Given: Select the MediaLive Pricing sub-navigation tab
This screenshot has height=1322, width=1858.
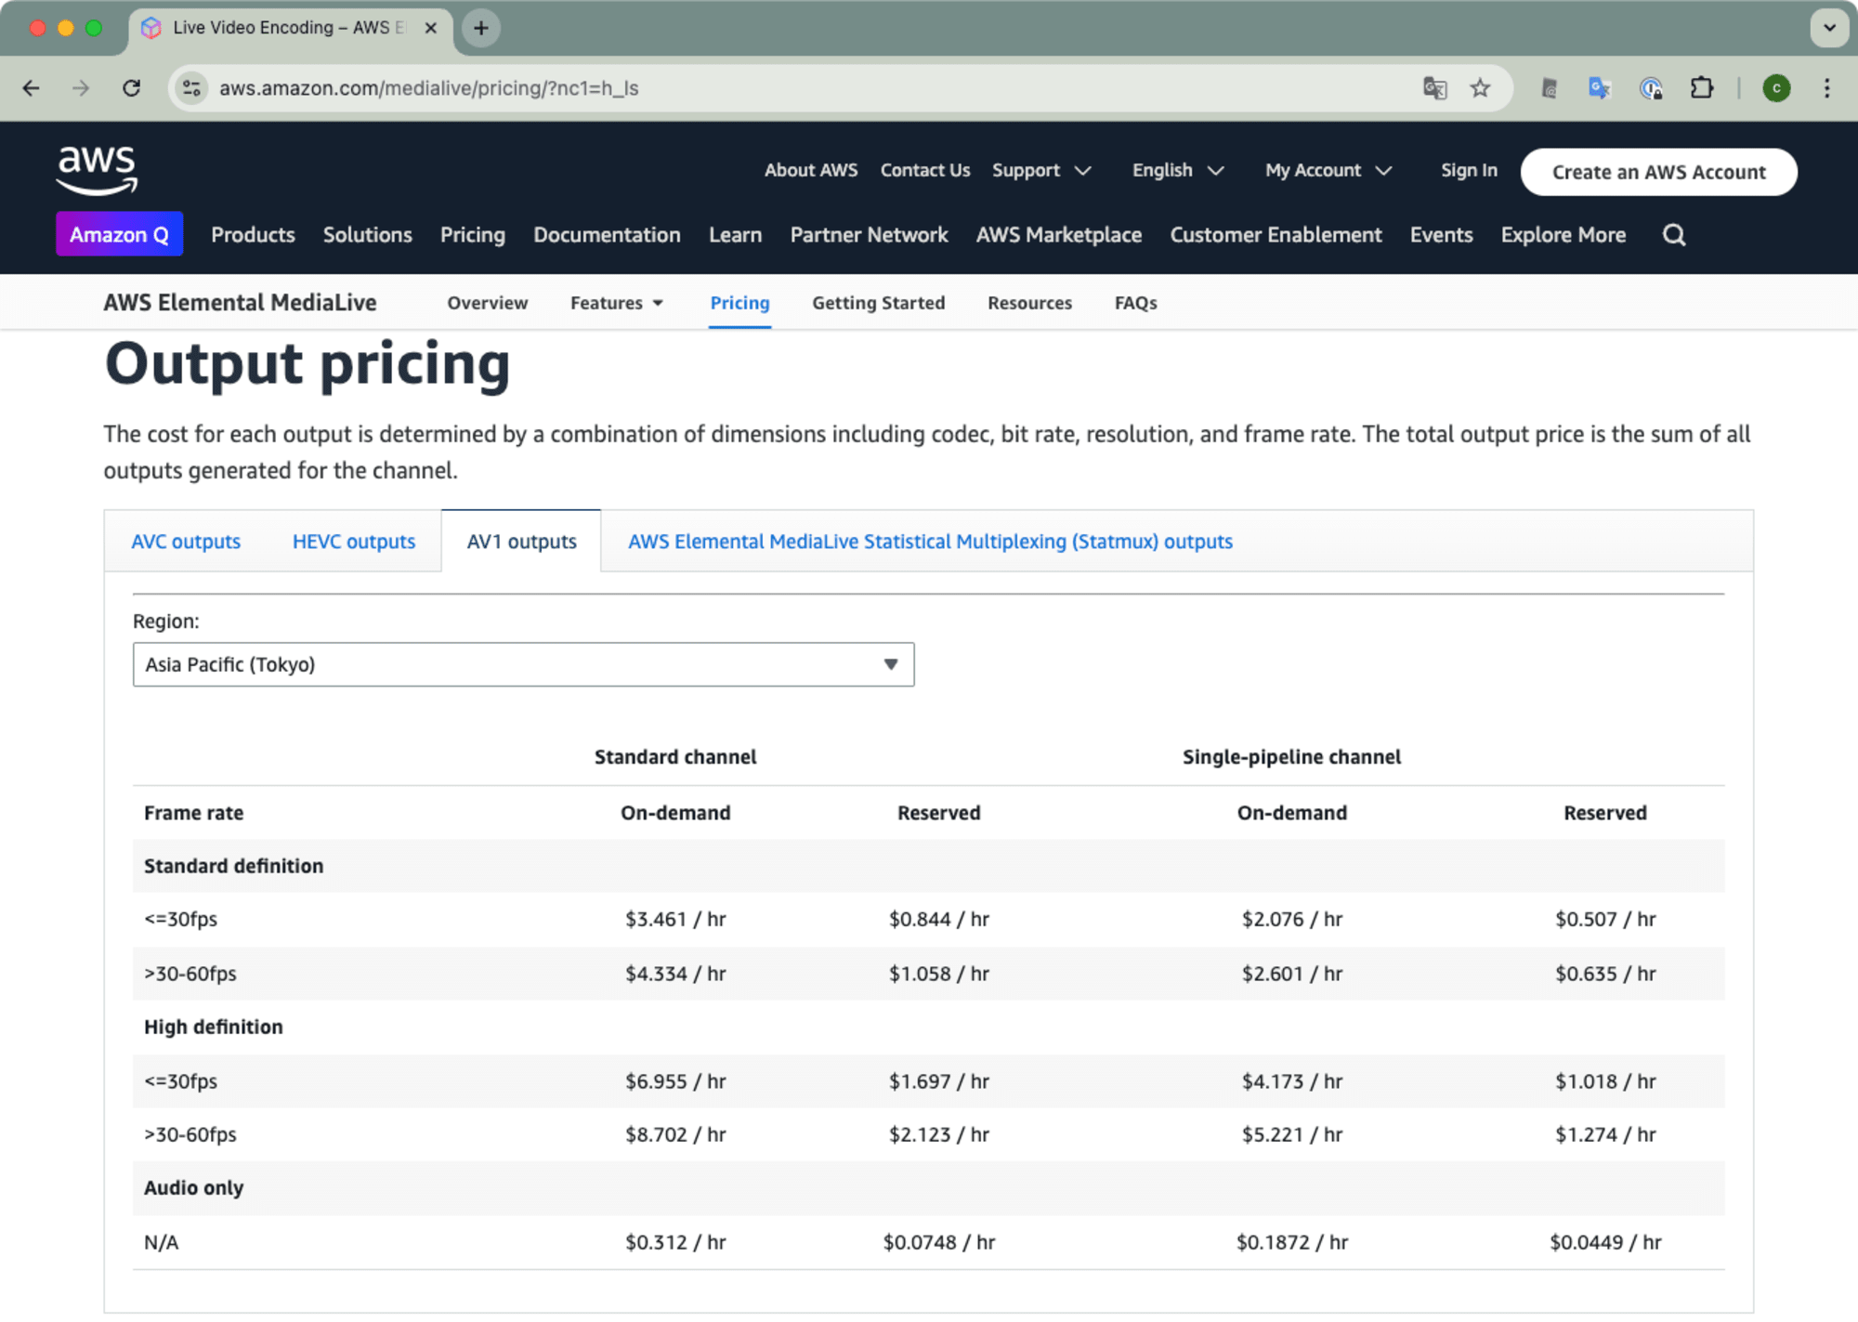Looking at the screenshot, I should tap(739, 303).
